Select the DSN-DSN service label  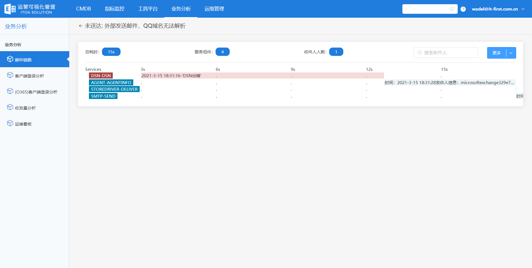pos(101,76)
